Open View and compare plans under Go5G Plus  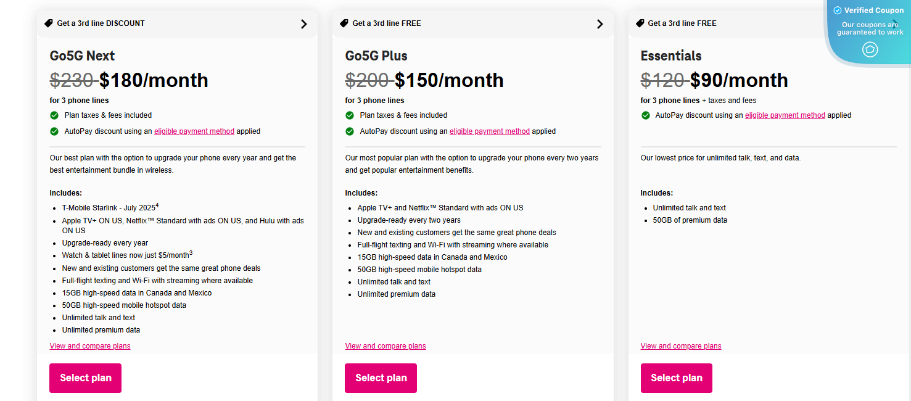point(385,345)
